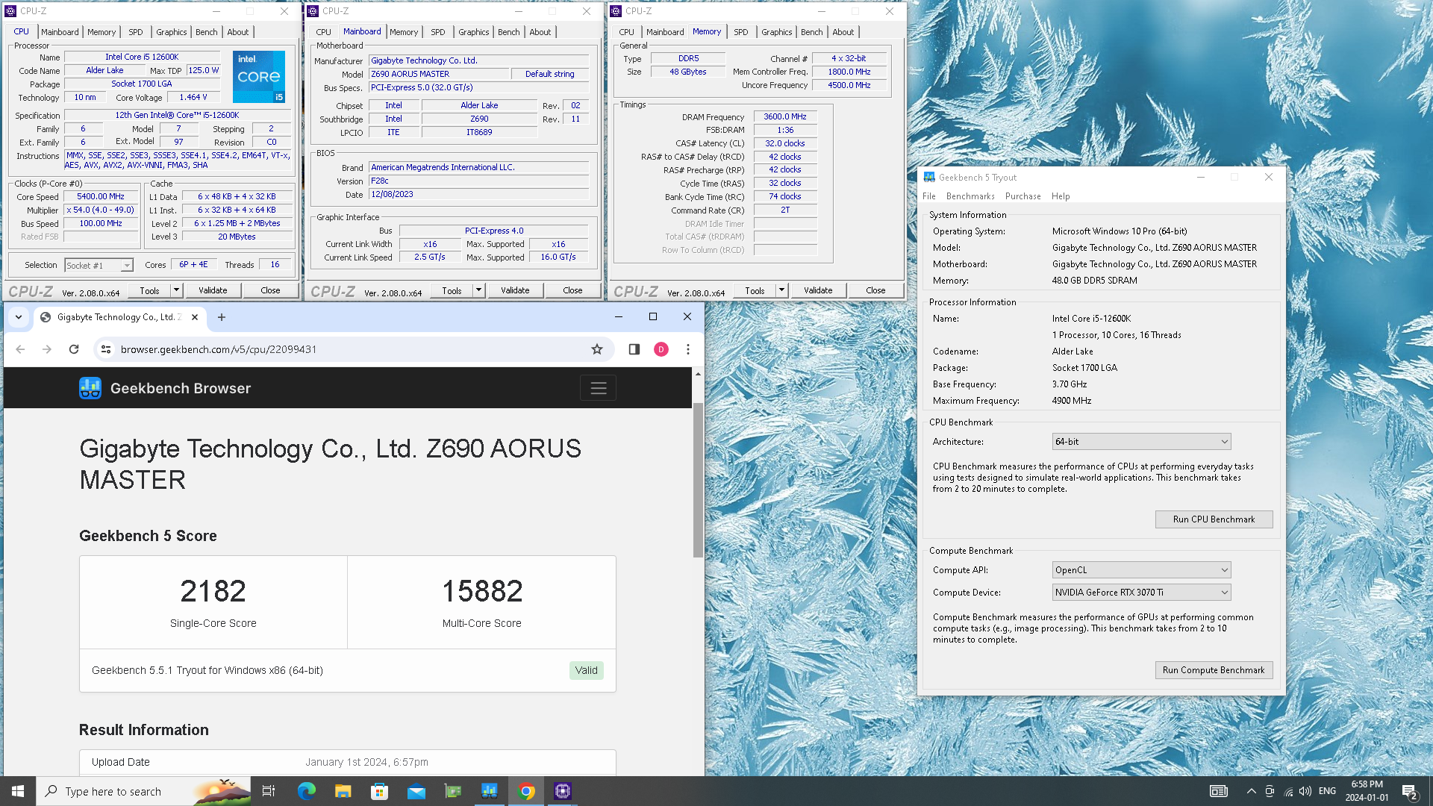Viewport: 1433px width, 806px height.
Task: Open Benchmarks menu in Geekbench
Action: [970, 196]
